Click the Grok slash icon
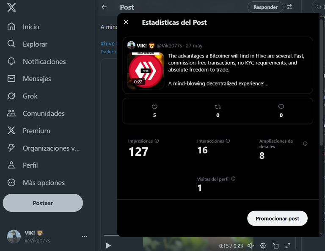Screen dimensions: 325x251 [11, 96]
